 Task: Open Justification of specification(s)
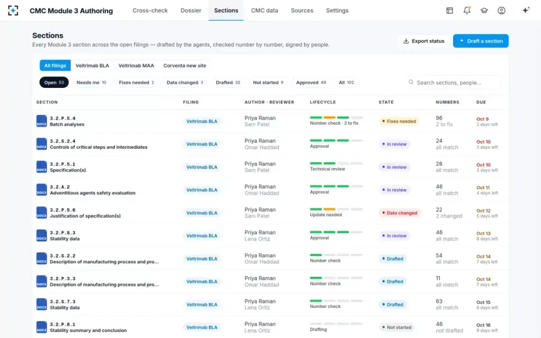(85, 216)
